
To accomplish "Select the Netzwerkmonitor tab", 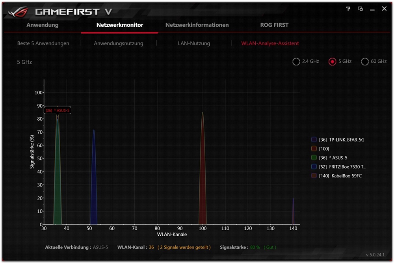I will point(120,25).
